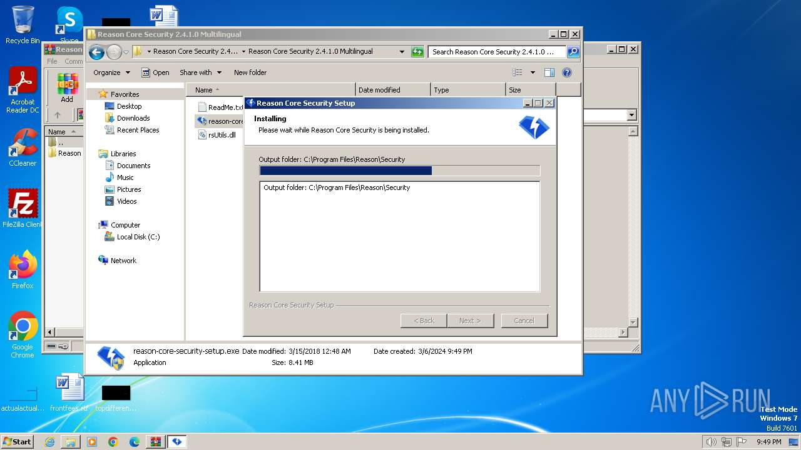Screen dimensions: 801x450
Task: Launch Acrobat Reader DC shortcut
Action: point(23,91)
